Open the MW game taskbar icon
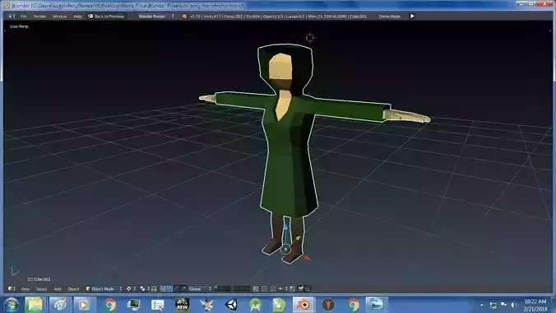This screenshot has width=556, height=313. (x=182, y=305)
